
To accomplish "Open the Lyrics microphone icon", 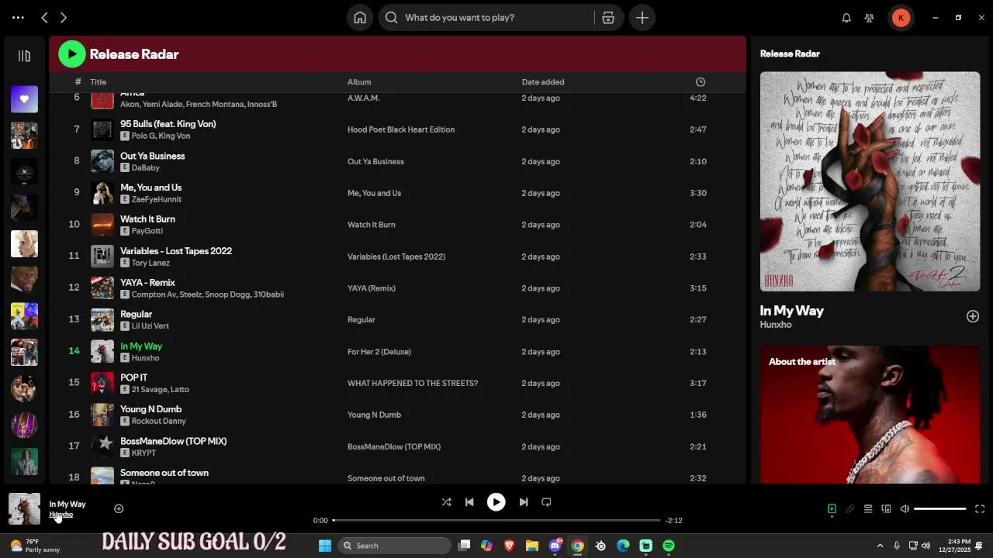I will pyautogui.click(x=850, y=509).
